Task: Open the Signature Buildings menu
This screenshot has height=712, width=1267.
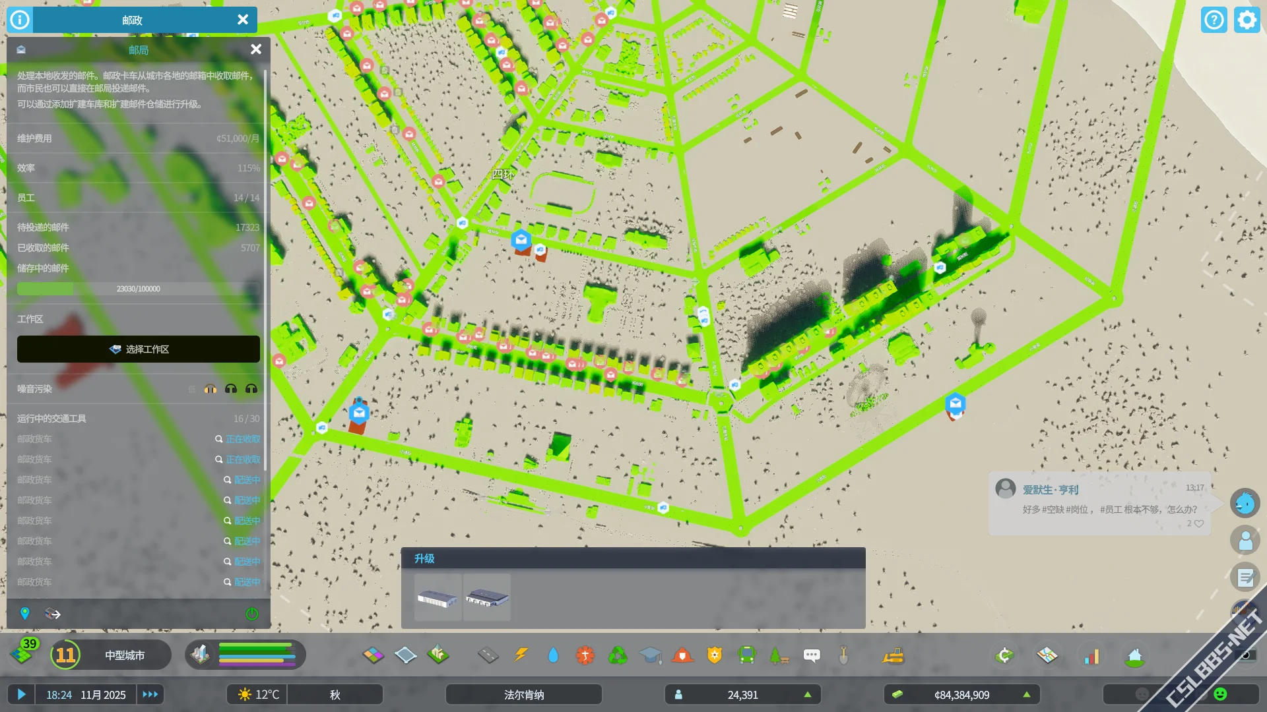Action: 438,655
